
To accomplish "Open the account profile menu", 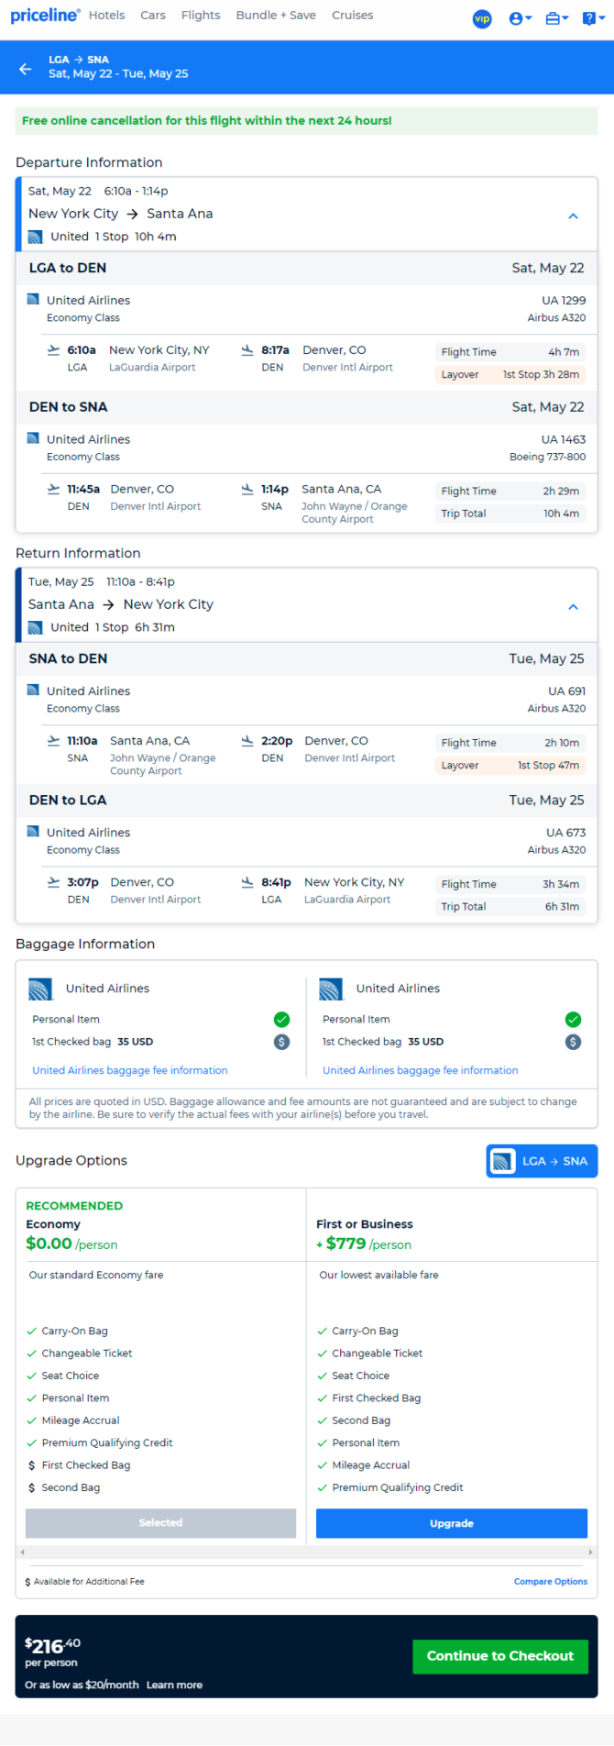I will (520, 18).
